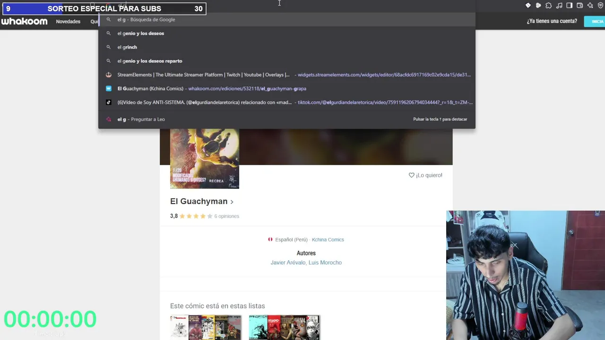This screenshot has width=605, height=340.
Task: Click the StreamElements suggestion favicon
Action: [x=108, y=75]
